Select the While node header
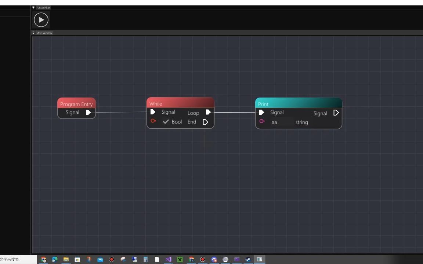This screenshot has width=423, height=264. pos(181,103)
